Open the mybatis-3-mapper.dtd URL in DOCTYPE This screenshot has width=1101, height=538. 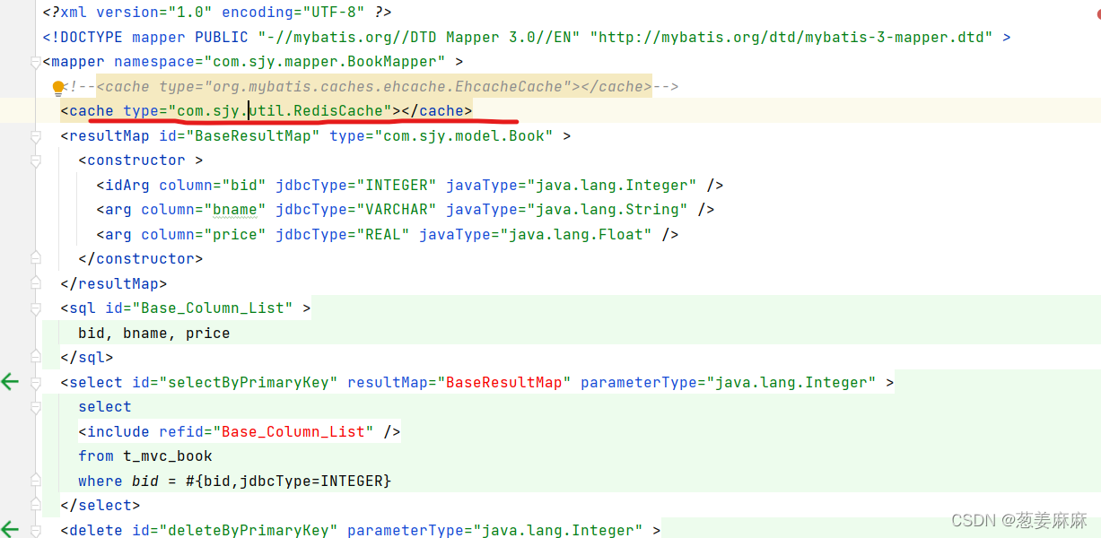coord(791,38)
